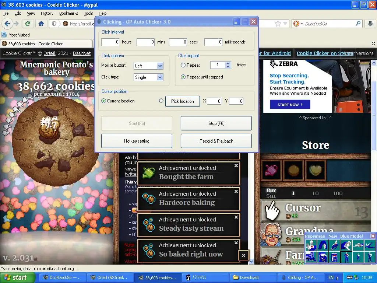Set store bulk amount to 1

pyautogui.click(x=293, y=193)
